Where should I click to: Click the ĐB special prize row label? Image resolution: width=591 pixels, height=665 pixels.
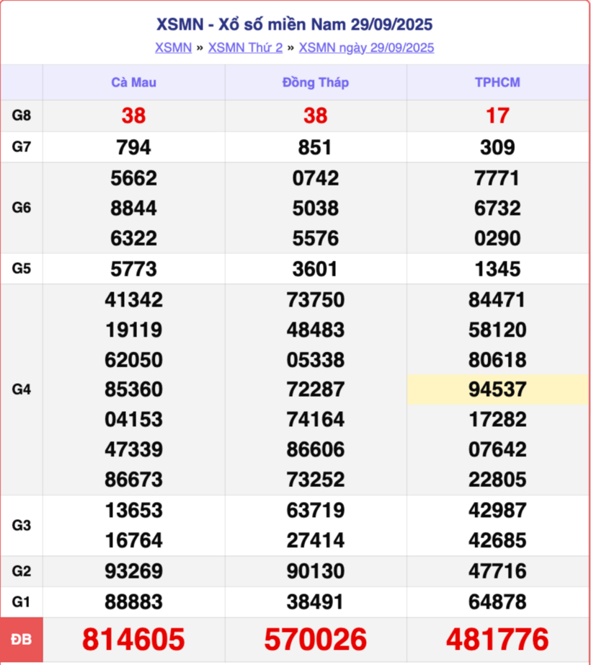pyautogui.click(x=22, y=640)
